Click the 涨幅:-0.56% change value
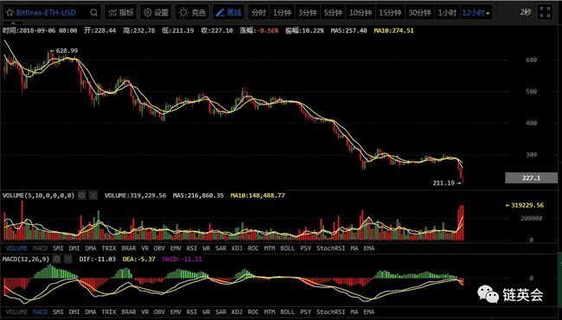The image size is (562, 320). coord(259,31)
